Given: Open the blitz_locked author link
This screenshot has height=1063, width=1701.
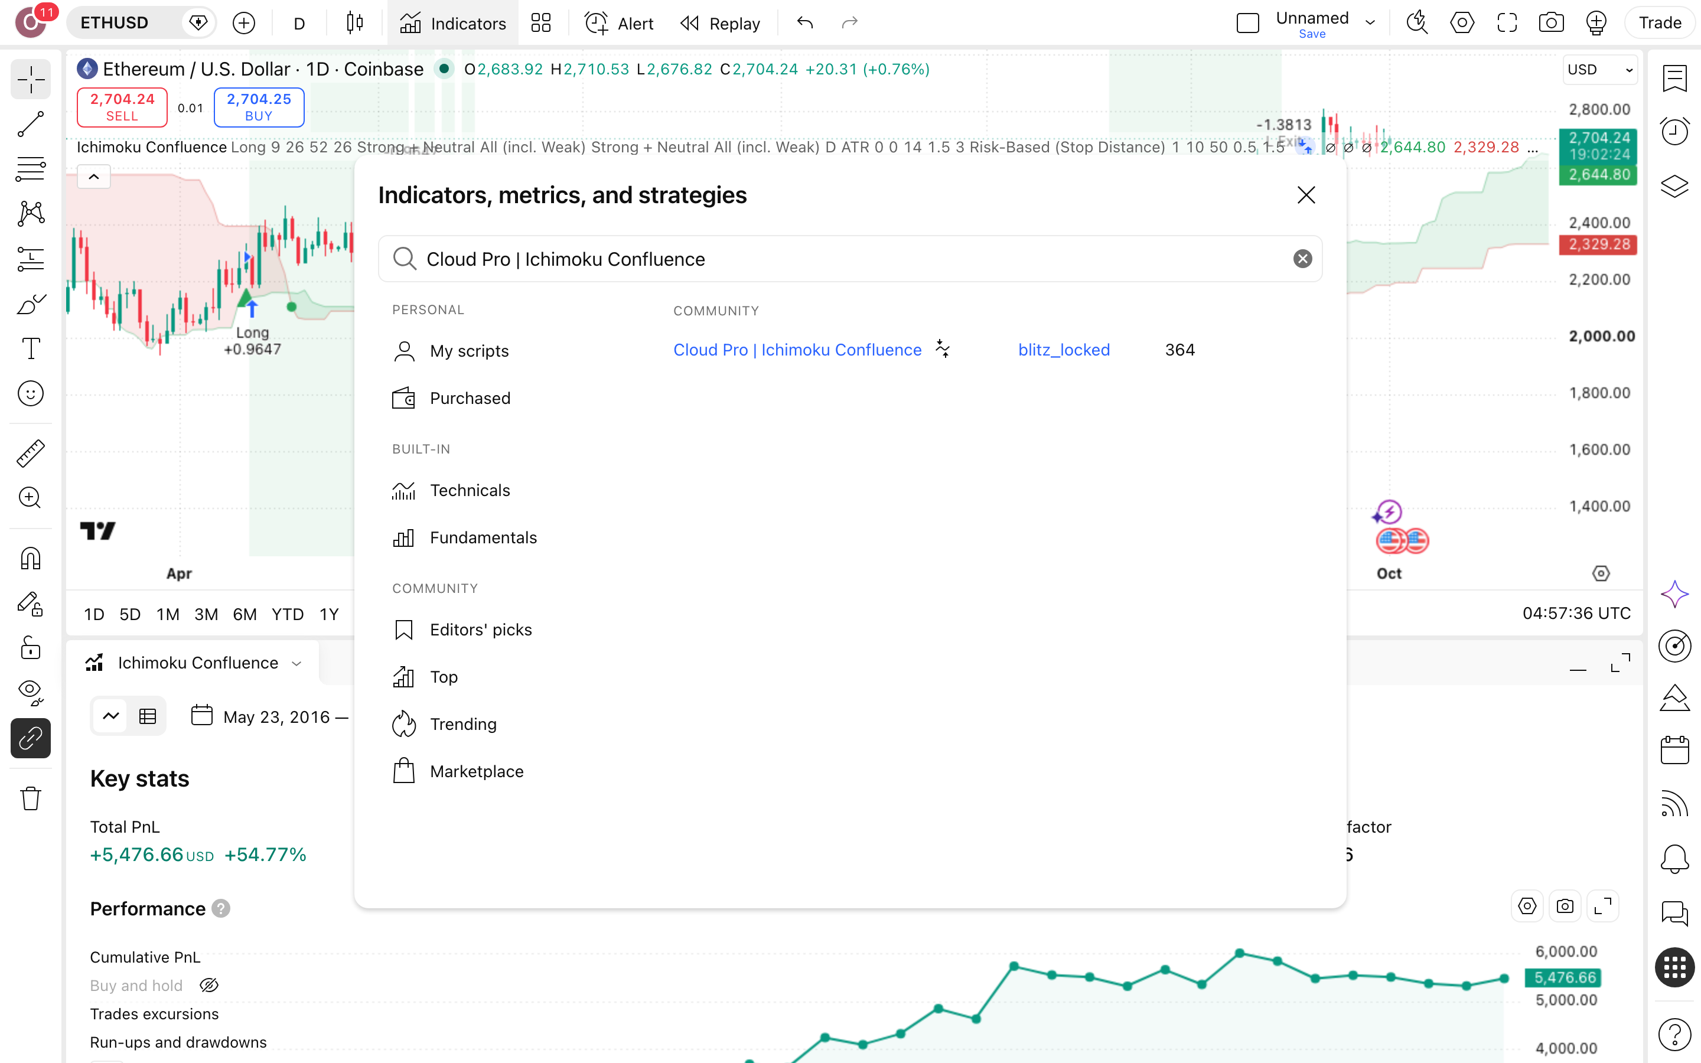Looking at the screenshot, I should [x=1064, y=350].
